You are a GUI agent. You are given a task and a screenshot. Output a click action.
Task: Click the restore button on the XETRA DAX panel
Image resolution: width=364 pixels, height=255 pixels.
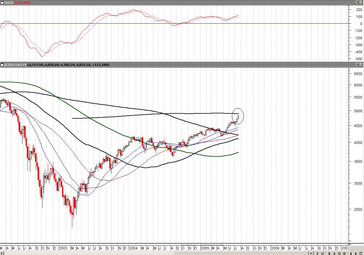pos(358,65)
